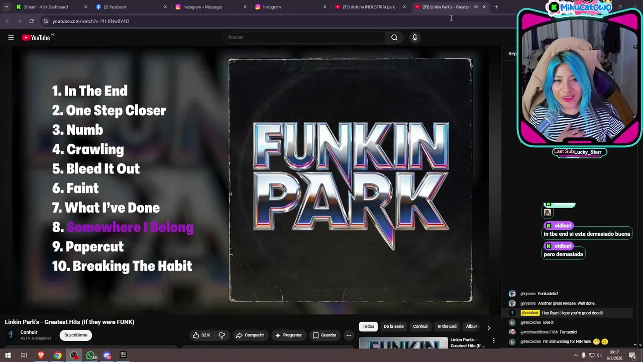Open Compartir share arrow button
643x362 pixels.
[250, 335]
